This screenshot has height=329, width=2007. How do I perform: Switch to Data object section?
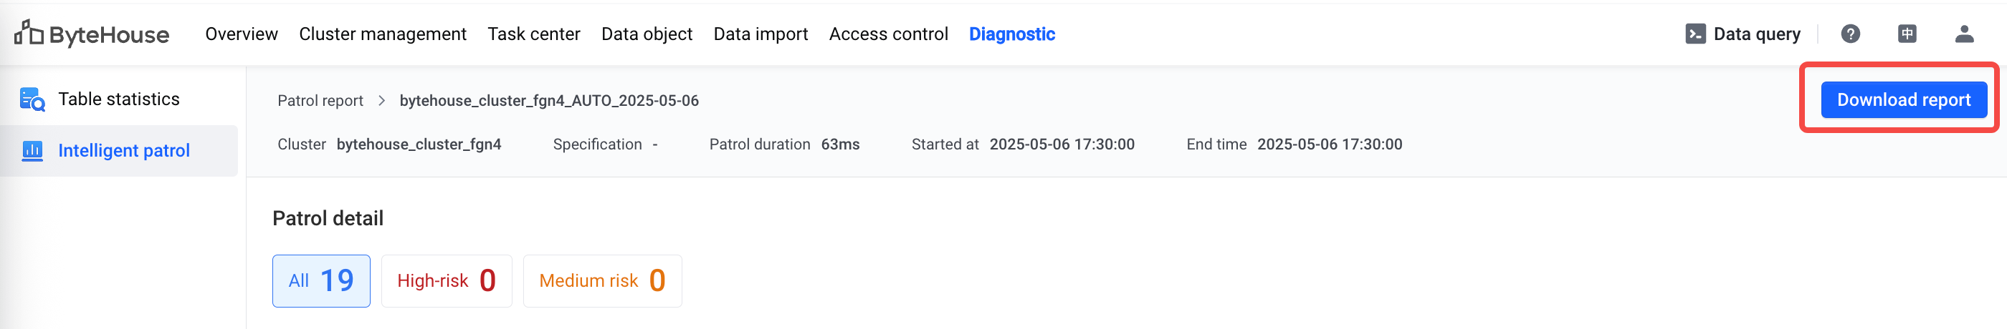click(647, 34)
